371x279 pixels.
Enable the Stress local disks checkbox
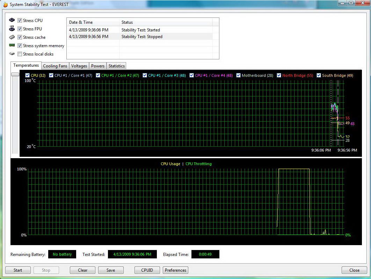20,54
